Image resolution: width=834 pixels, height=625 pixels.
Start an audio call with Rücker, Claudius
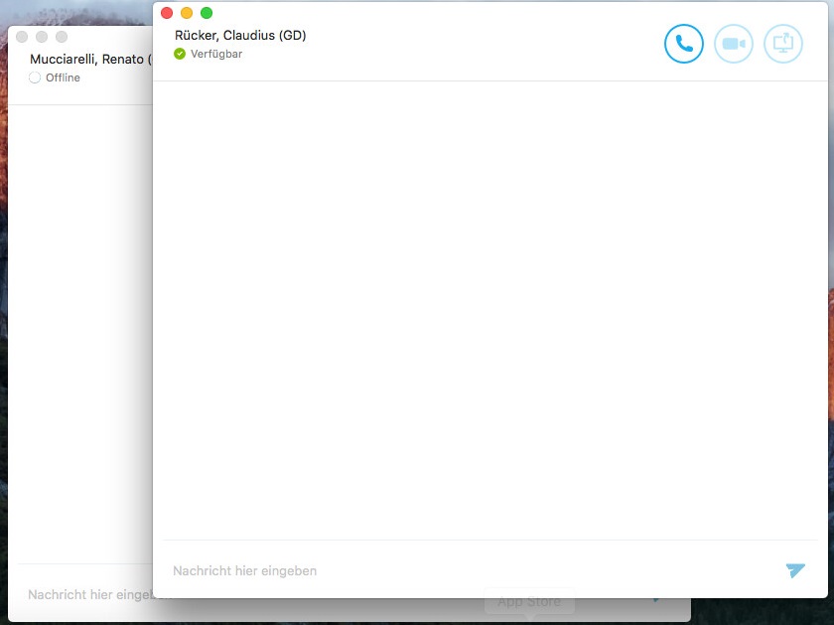683,44
